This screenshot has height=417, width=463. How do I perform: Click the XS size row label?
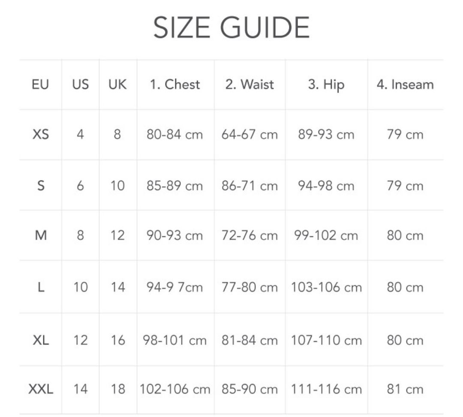(x=40, y=135)
